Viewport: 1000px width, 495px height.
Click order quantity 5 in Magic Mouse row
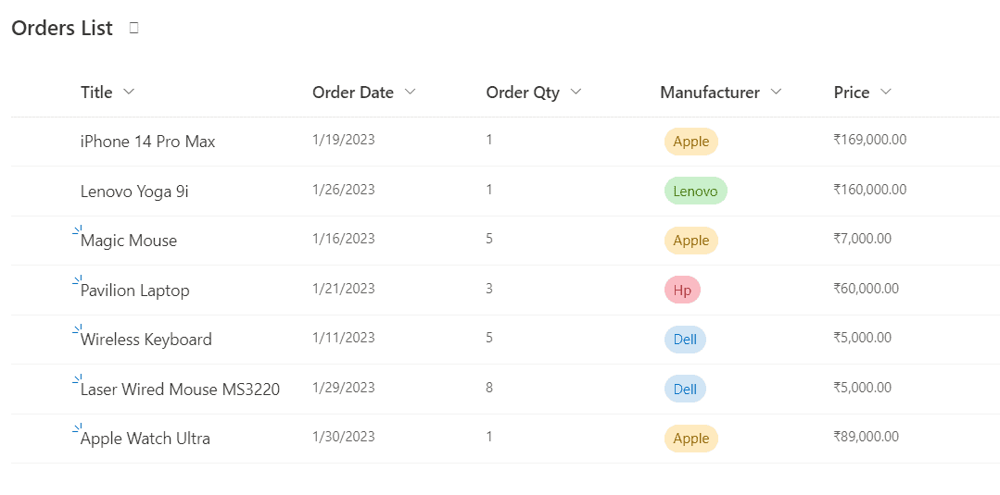pyautogui.click(x=489, y=239)
